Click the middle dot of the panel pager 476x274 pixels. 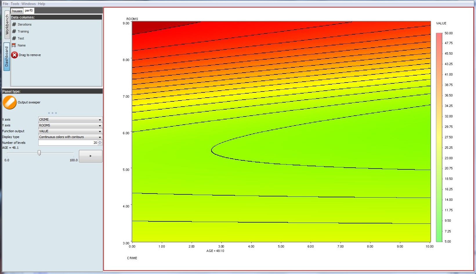(53, 113)
